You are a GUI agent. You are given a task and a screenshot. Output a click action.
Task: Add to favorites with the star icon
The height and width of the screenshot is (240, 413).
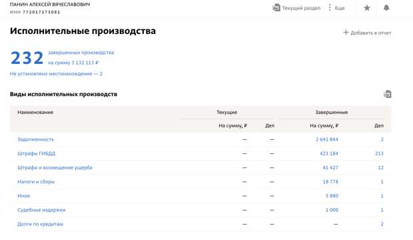(x=367, y=8)
